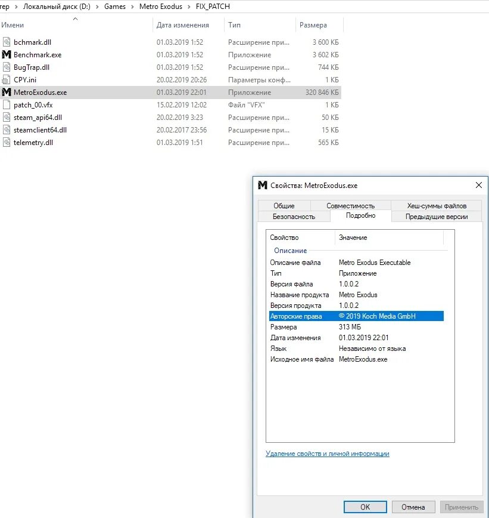Viewport: 489px width, 518px height.
Task: Select the patch_00.vfx file name
Action: (33, 104)
